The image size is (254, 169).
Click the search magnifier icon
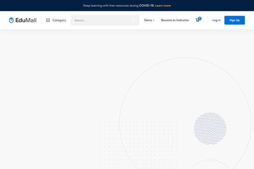[134, 20]
